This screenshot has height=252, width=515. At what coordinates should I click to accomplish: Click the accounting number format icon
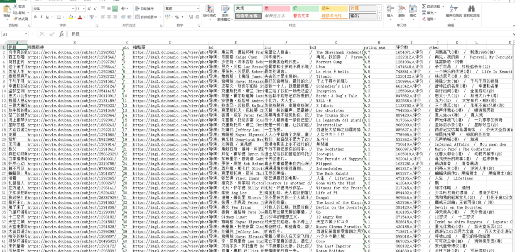coord(168,17)
